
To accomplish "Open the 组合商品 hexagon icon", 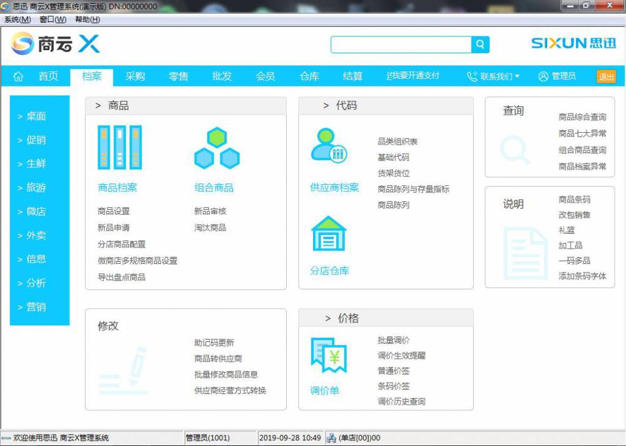I will click(217, 148).
